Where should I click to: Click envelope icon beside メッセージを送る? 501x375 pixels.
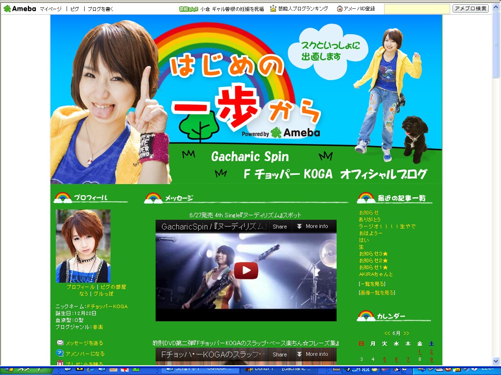click(x=60, y=342)
